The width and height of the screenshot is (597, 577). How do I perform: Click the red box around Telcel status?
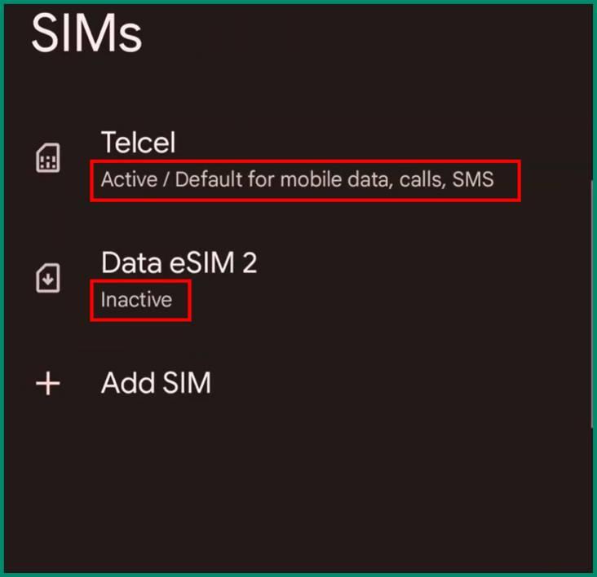pyautogui.click(x=305, y=181)
